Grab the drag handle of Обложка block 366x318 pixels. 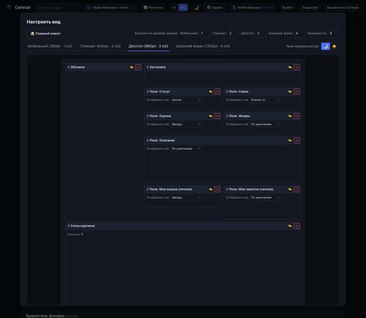pos(69,67)
